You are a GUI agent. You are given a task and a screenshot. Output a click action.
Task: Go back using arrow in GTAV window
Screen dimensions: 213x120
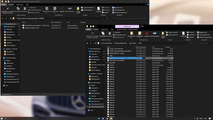coord(88,43)
